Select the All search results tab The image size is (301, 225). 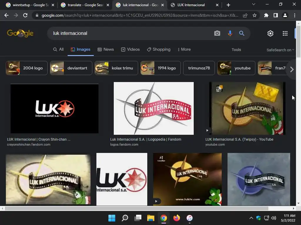point(58,49)
